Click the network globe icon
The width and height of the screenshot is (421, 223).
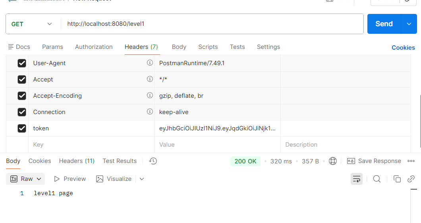point(333,161)
